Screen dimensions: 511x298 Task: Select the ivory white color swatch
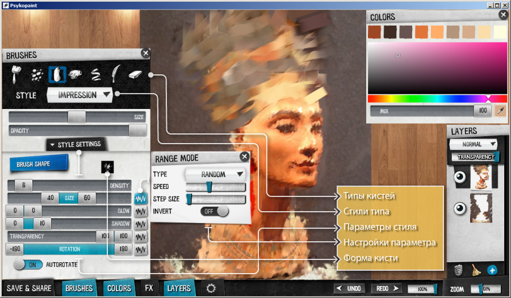(x=500, y=32)
